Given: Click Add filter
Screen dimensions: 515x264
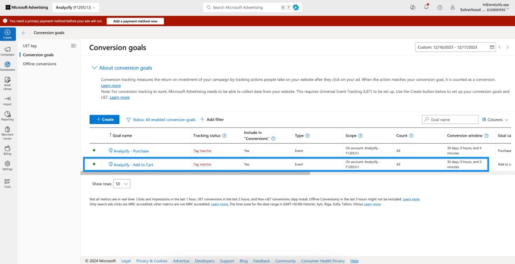Looking at the screenshot, I should pos(212,120).
